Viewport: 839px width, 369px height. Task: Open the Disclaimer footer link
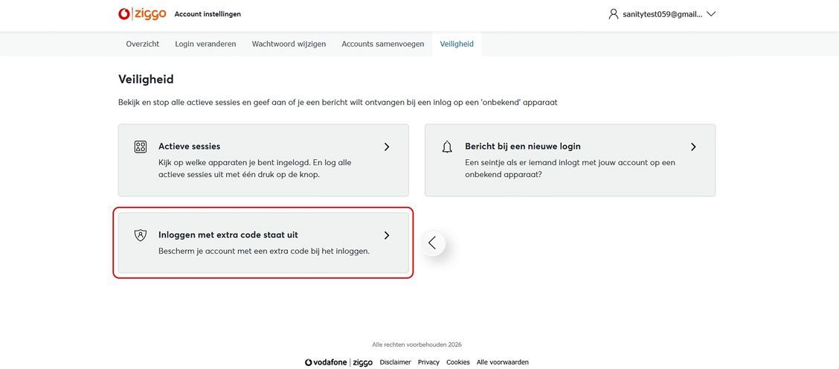pos(395,362)
